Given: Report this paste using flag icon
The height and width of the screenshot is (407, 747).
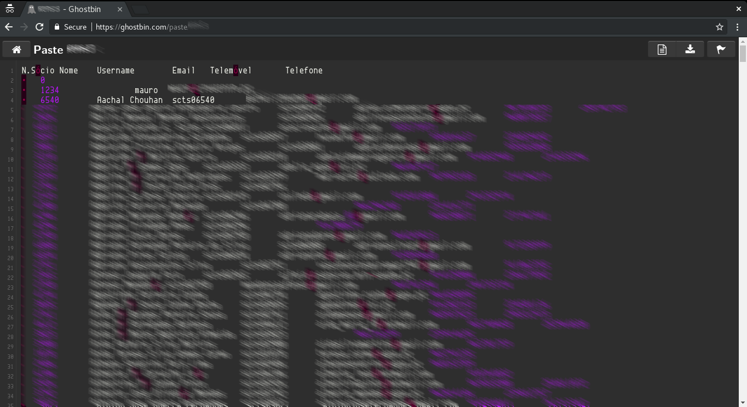Looking at the screenshot, I should (x=721, y=49).
